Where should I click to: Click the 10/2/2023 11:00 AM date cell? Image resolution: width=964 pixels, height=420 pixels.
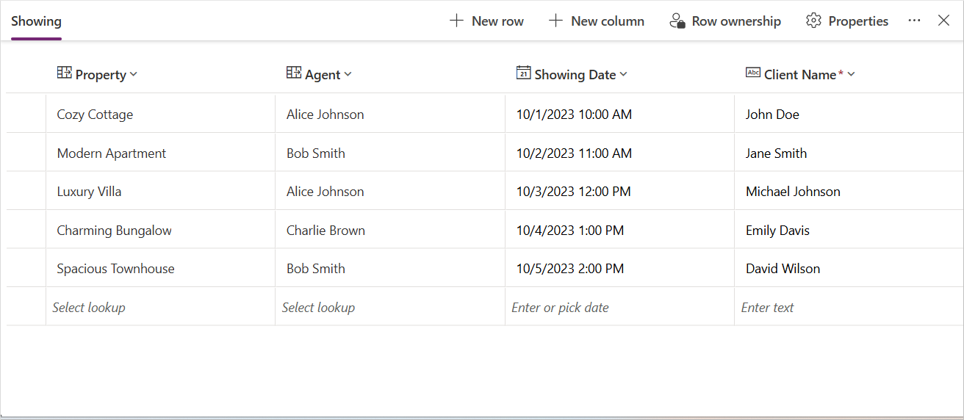coord(619,153)
